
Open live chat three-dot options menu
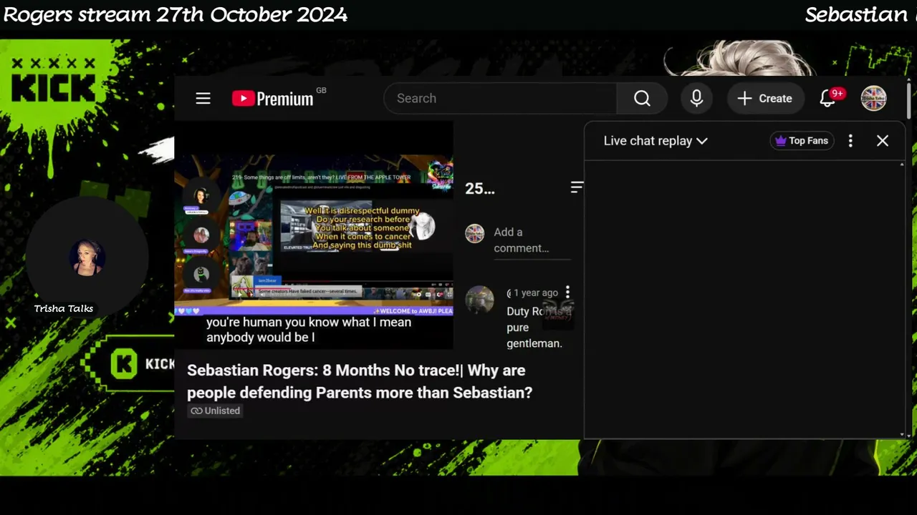tap(850, 141)
